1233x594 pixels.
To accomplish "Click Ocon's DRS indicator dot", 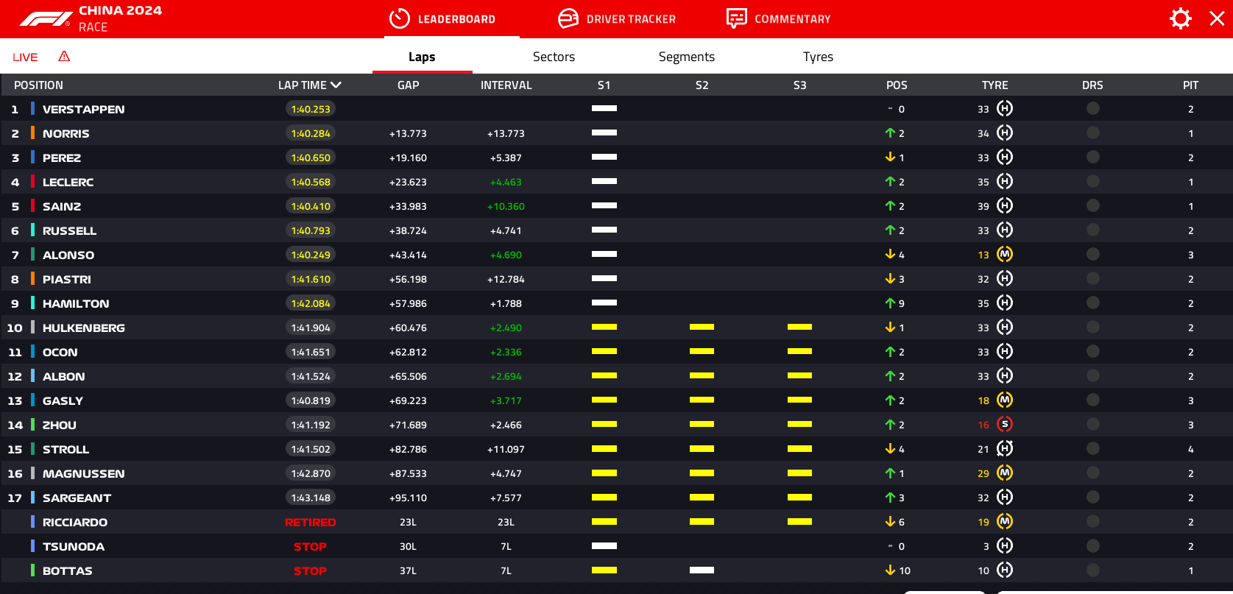I will [x=1093, y=352].
